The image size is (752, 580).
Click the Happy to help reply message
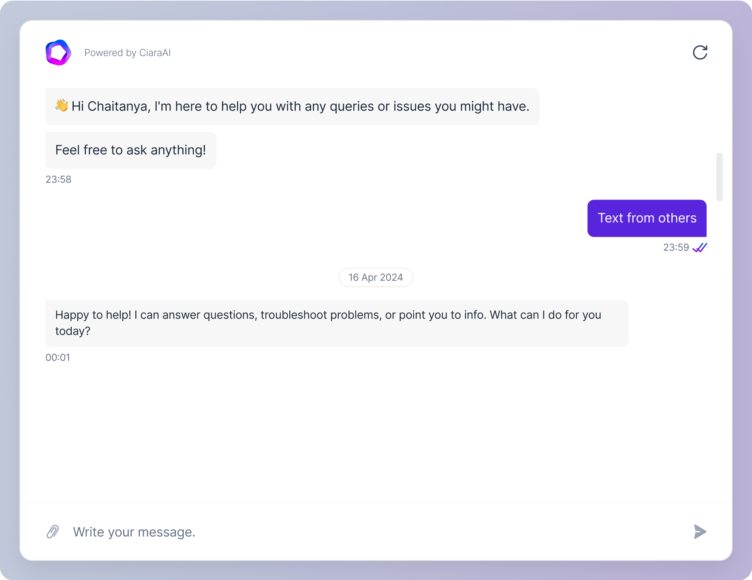[x=337, y=323]
